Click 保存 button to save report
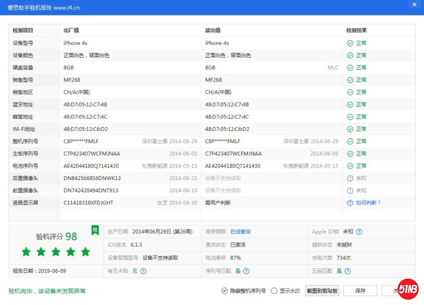The image size is (424, 305). coord(360,291)
